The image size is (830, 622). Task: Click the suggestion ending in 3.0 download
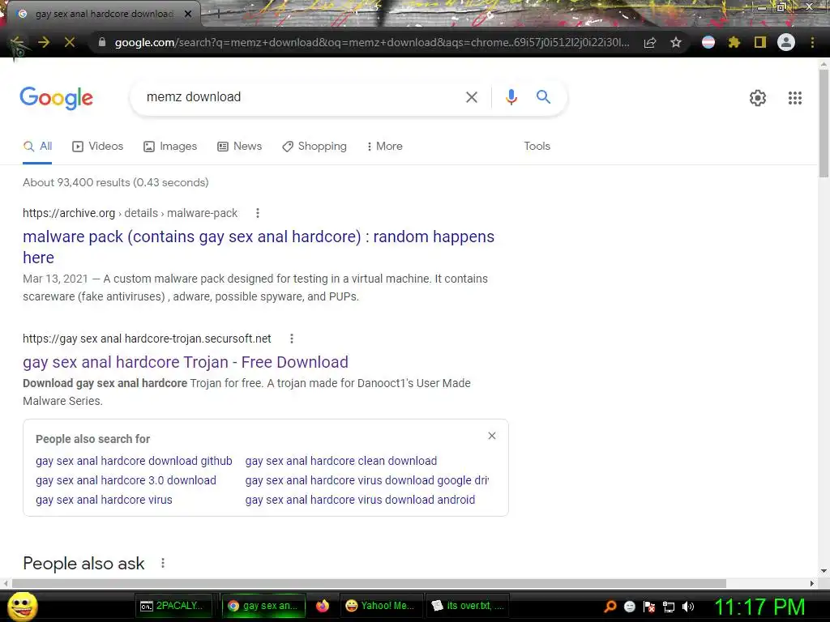coord(126,480)
